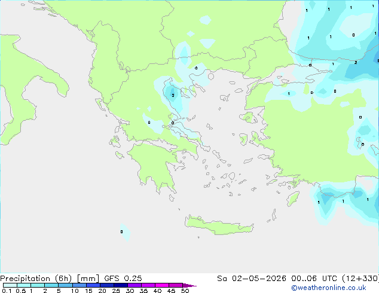Pick the 1–2 mm legend color swatch
The width and height of the screenshot is (379, 293).
38,285
